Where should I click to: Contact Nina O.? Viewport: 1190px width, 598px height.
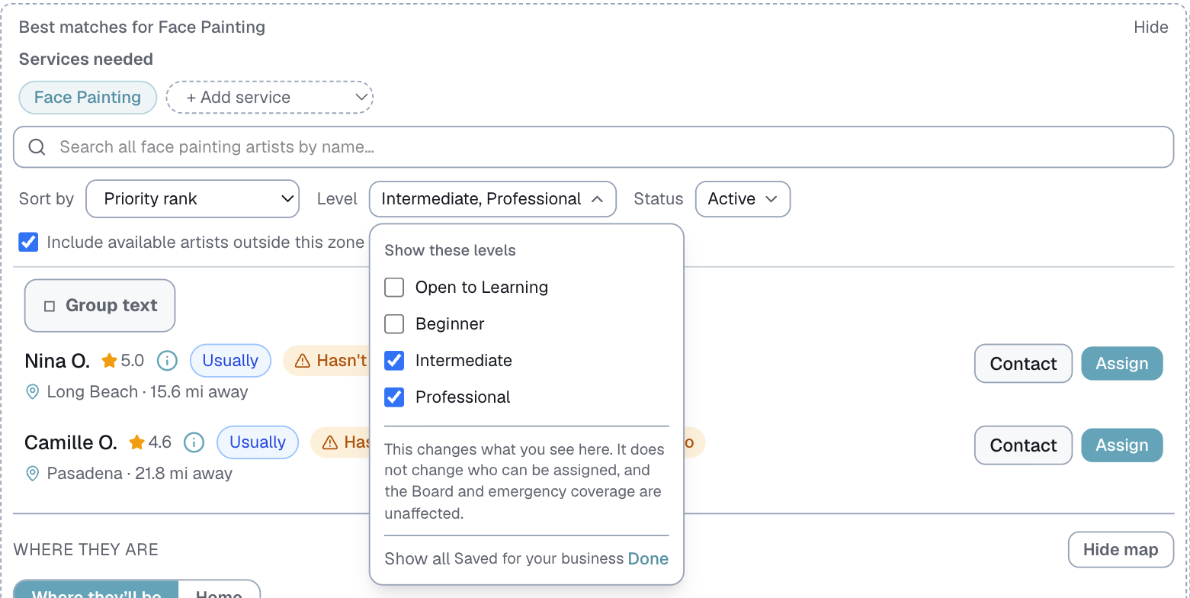pos(1023,364)
